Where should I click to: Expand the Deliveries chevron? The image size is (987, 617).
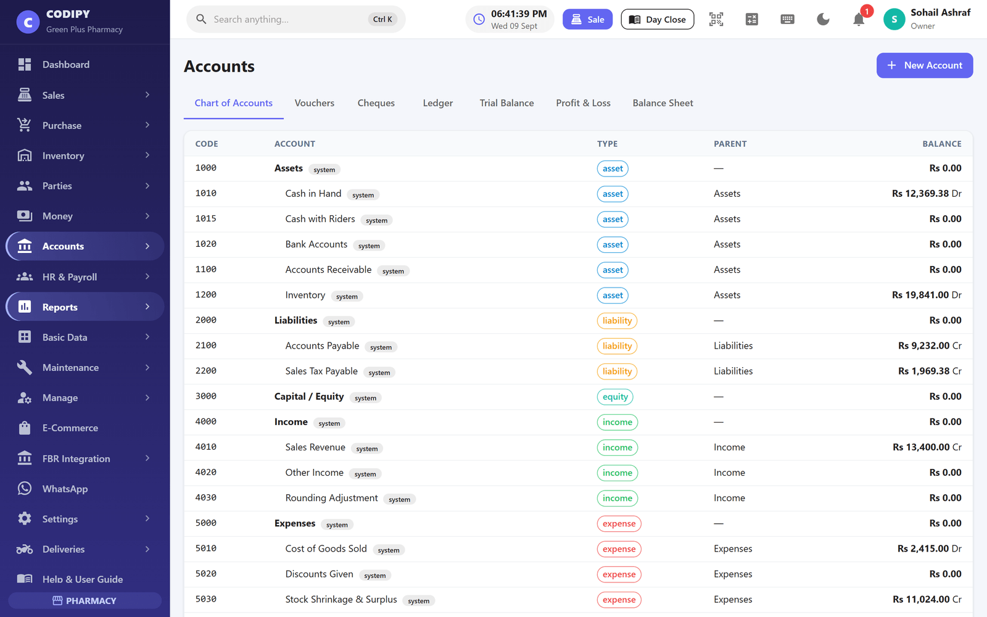(x=147, y=549)
